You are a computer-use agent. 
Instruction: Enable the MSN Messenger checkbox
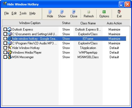[x=5, y=57]
